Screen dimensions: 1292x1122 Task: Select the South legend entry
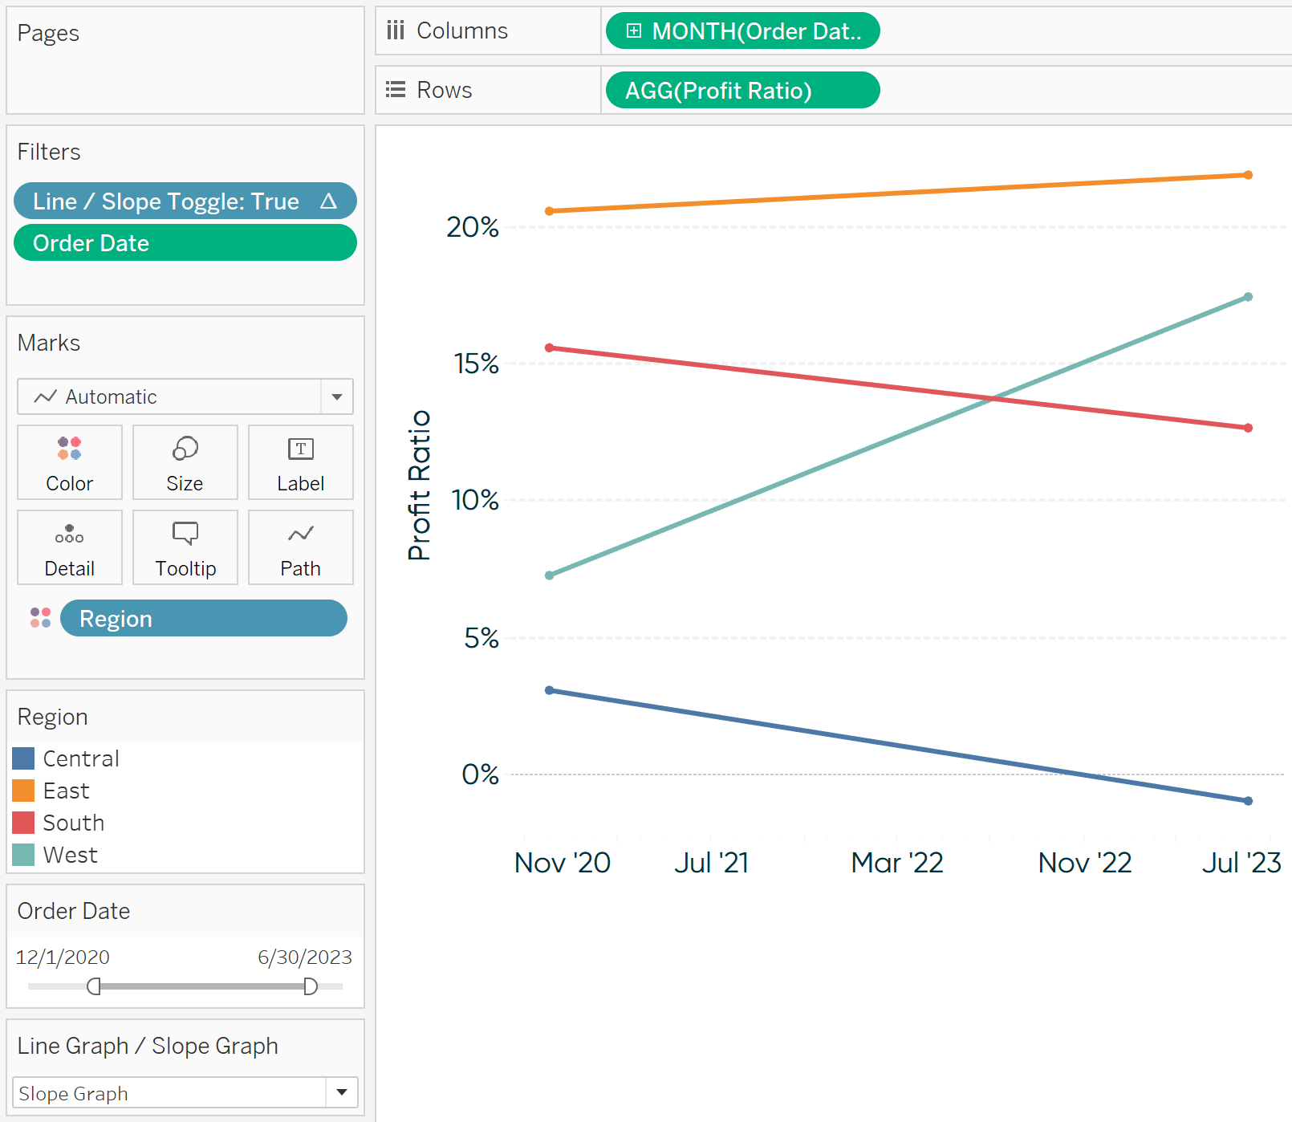[x=74, y=823]
